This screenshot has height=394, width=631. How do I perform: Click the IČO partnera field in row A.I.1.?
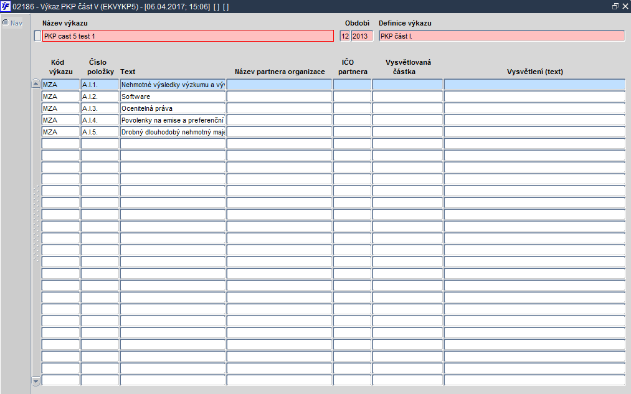point(352,85)
